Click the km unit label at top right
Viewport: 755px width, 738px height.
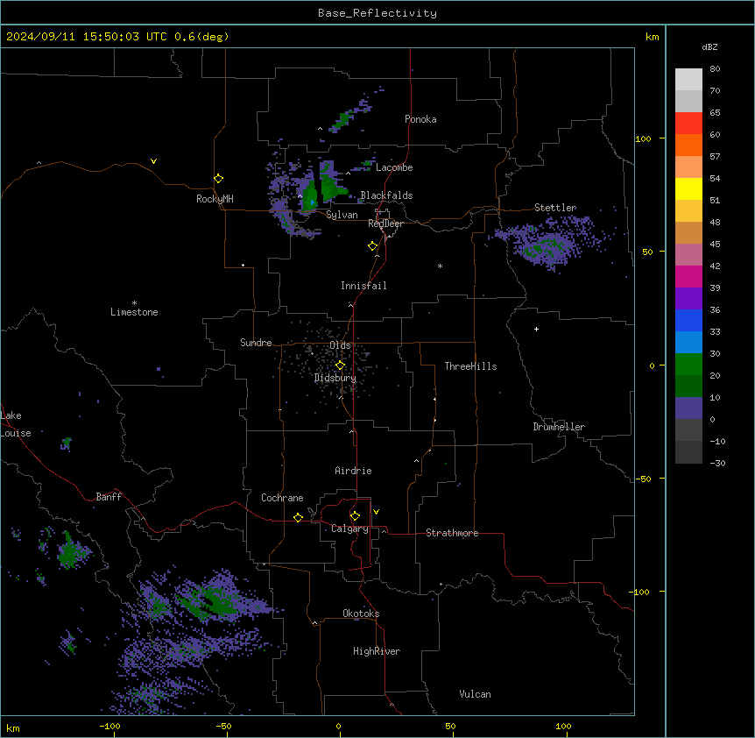tap(652, 37)
